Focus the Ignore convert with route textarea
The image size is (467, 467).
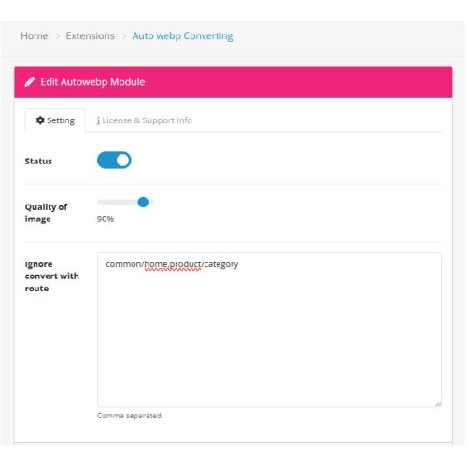click(269, 330)
